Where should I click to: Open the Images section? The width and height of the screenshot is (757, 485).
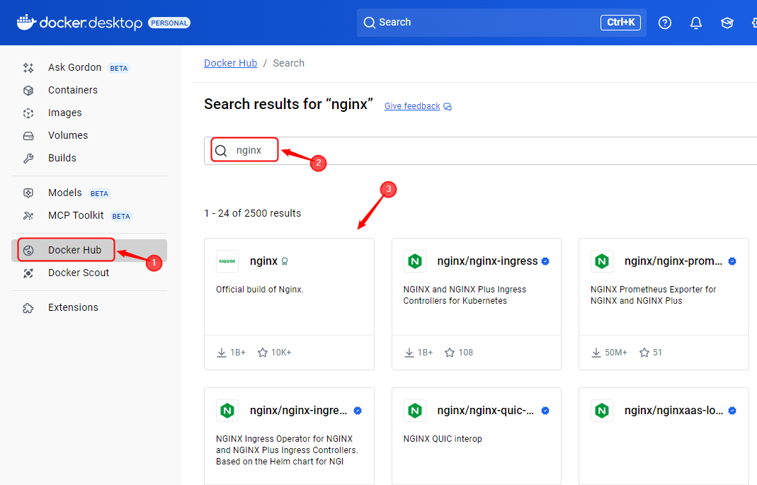pos(65,113)
